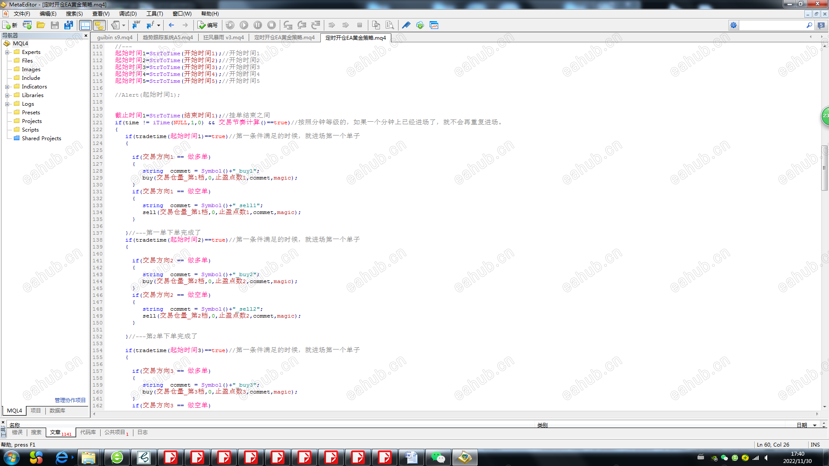Screen dimensions: 829x466
Task: Open trading terminal chart icon
Action: (434, 25)
